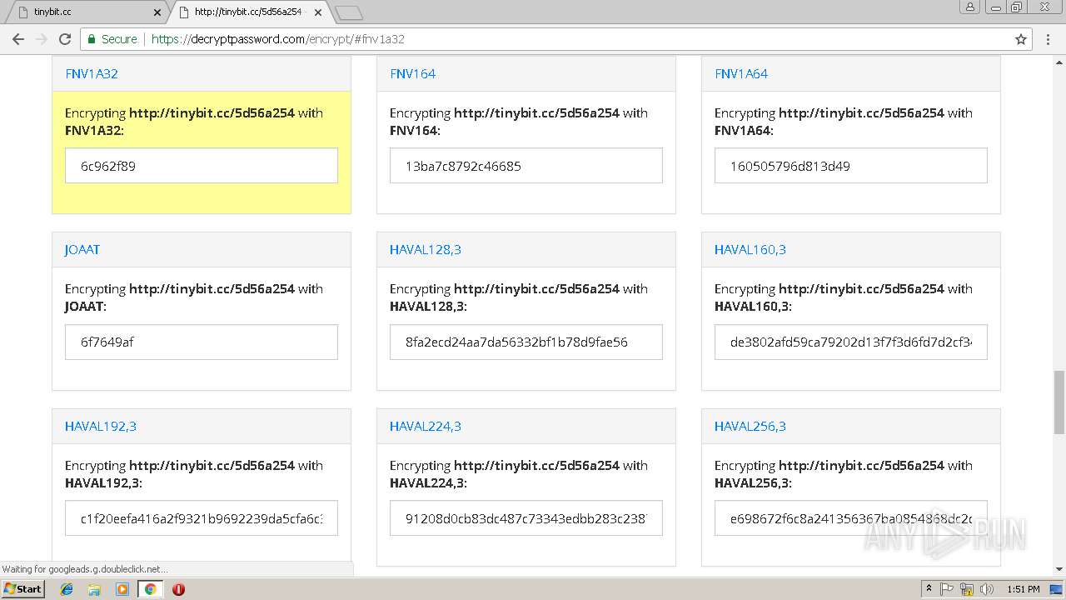Click 'Encrypting http://tinybit.cc/5d56a254 with FNV1A32' text

(x=194, y=122)
